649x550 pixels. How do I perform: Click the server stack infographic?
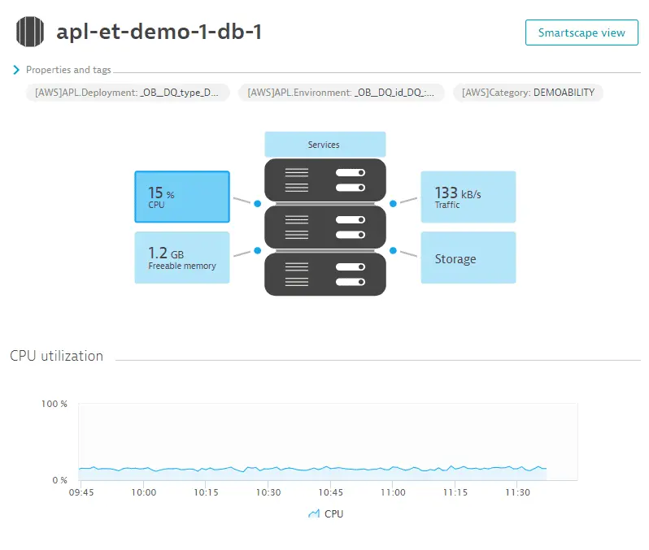325,227
